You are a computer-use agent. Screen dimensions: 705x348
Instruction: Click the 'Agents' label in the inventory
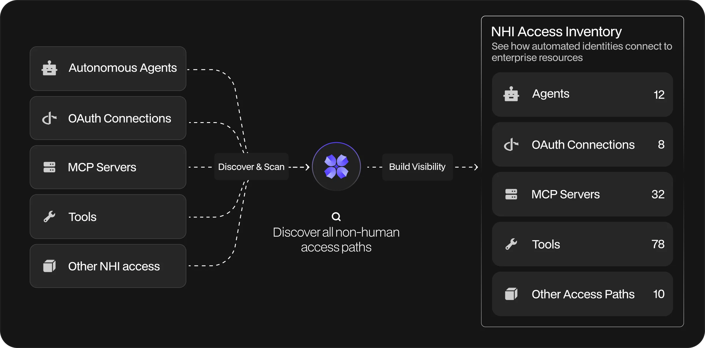[x=551, y=94]
